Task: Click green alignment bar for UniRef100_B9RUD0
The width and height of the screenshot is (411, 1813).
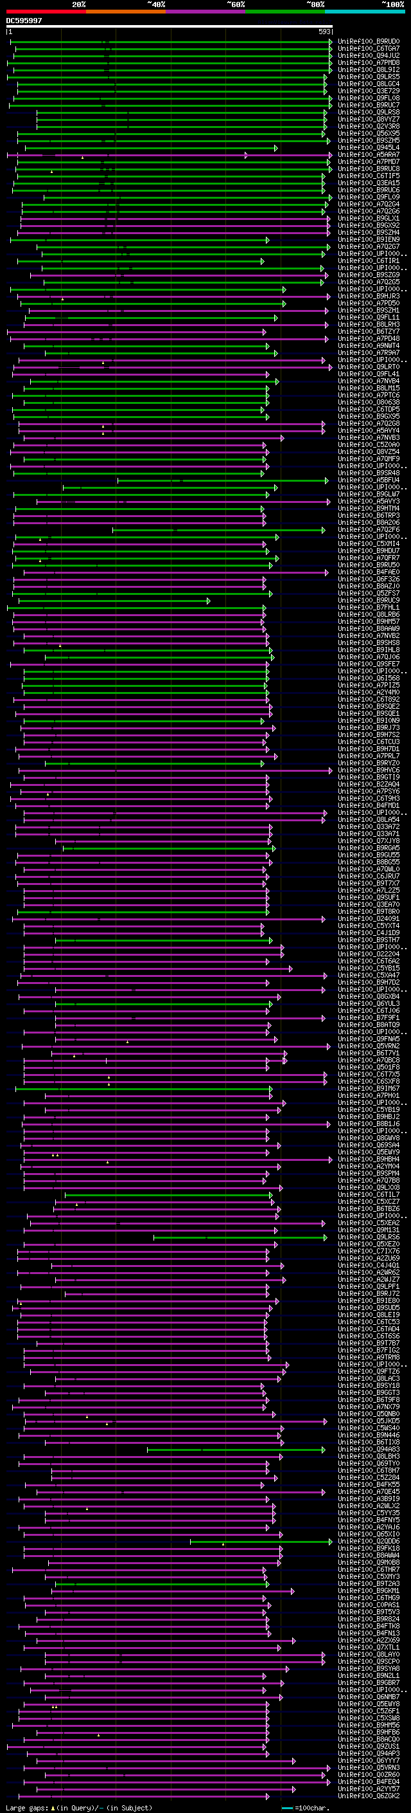Action: (171, 42)
